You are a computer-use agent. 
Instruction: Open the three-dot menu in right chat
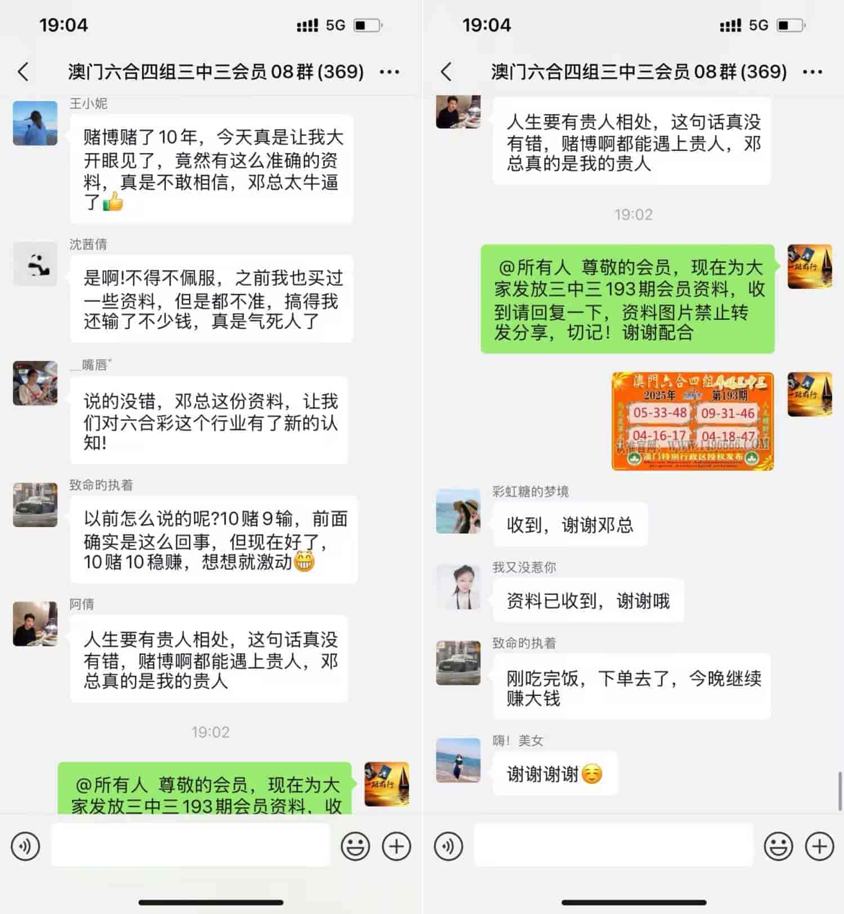click(x=812, y=72)
